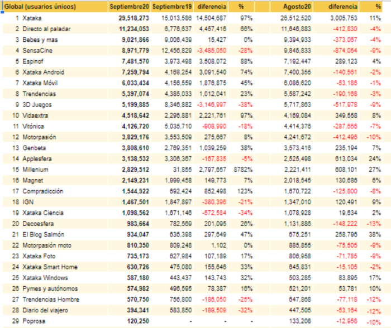Select the Agosto20 value 26,512,520
The height and width of the screenshot is (328, 391).
295,18
